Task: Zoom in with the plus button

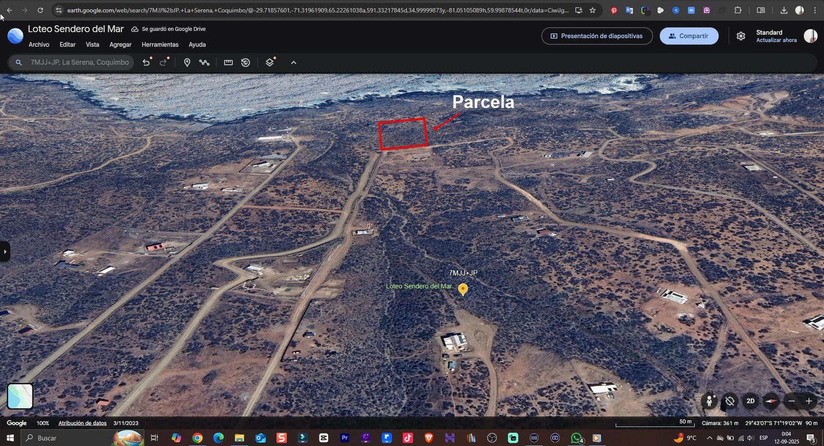Action: 809,401
